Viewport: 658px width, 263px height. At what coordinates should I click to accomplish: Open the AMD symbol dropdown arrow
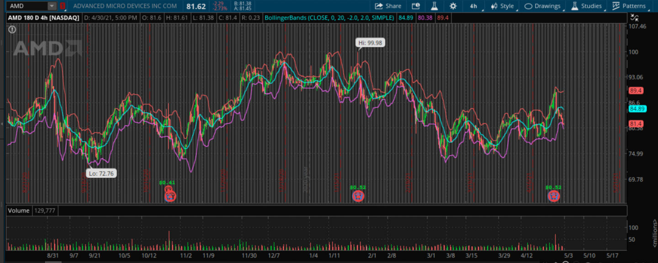click(52, 6)
